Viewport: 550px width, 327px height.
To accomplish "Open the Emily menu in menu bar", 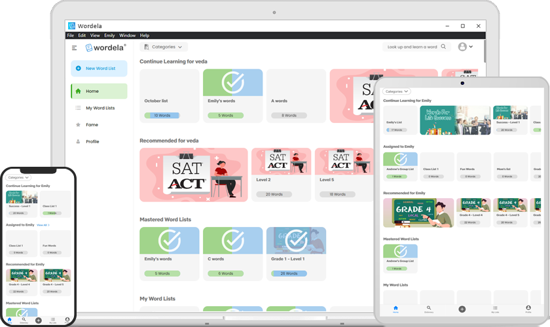I will coord(109,35).
